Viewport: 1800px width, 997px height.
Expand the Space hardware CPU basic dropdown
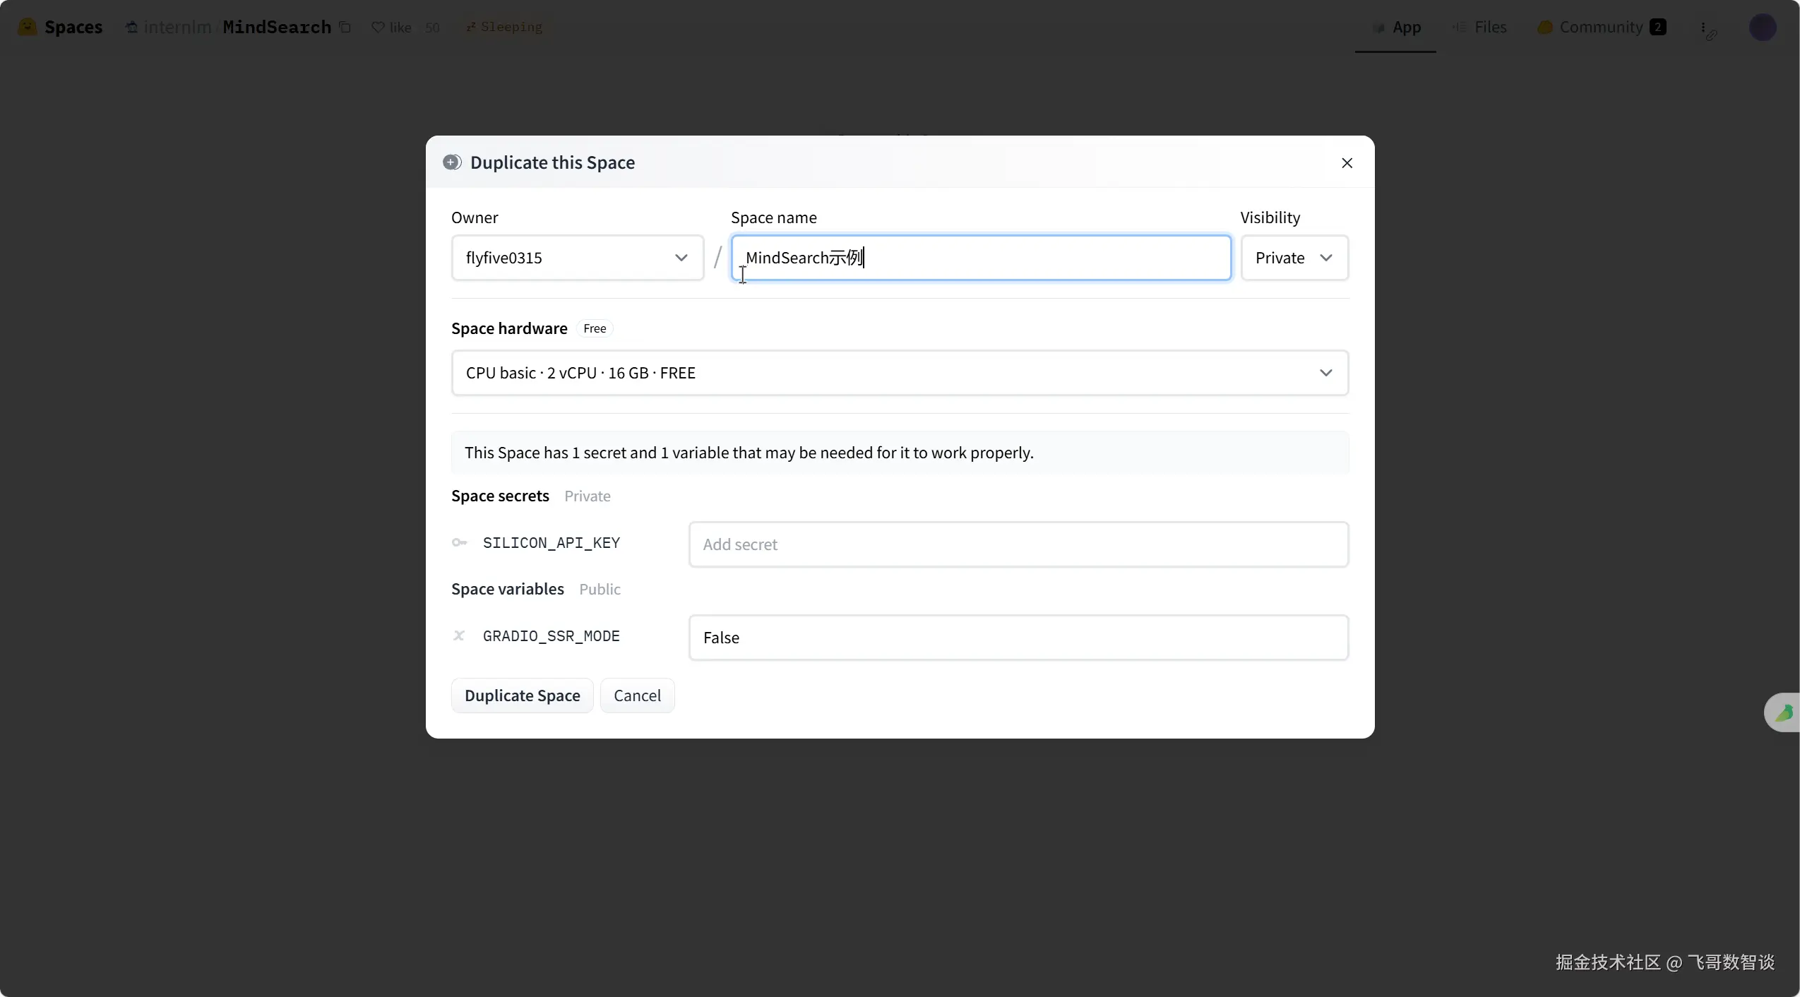point(899,373)
